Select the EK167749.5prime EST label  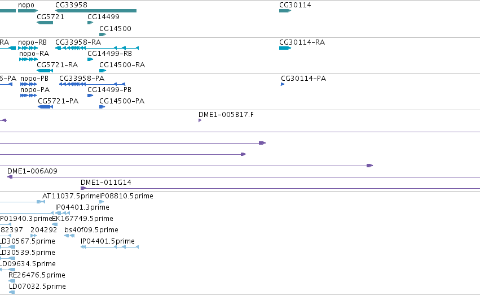pyautogui.click(x=83, y=218)
